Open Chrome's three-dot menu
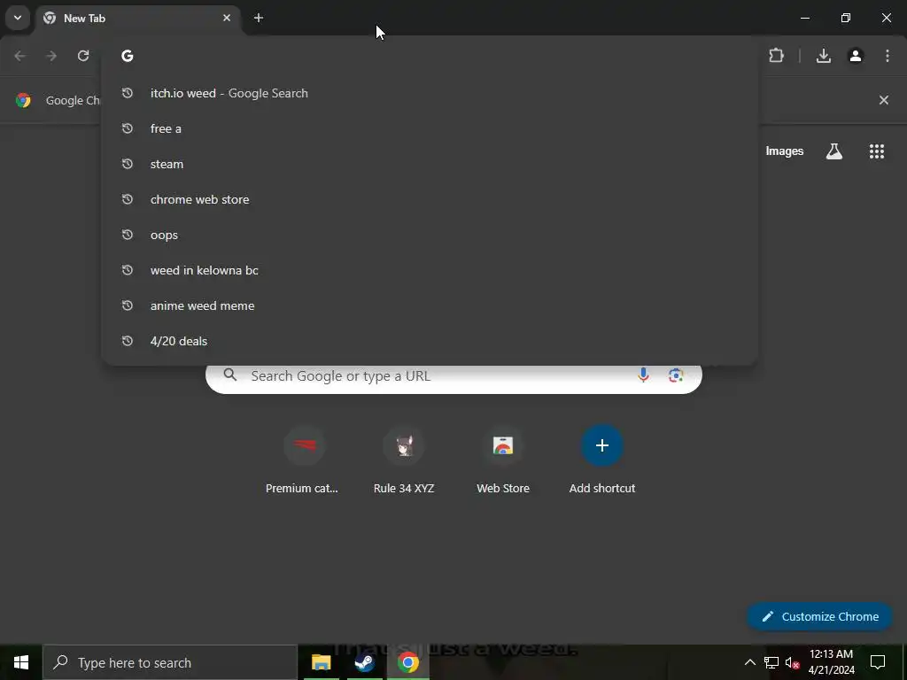 [888, 56]
